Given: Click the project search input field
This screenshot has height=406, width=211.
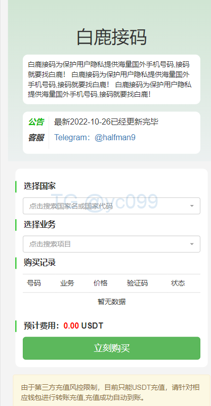Looking at the screenshot, I should (x=112, y=244).
